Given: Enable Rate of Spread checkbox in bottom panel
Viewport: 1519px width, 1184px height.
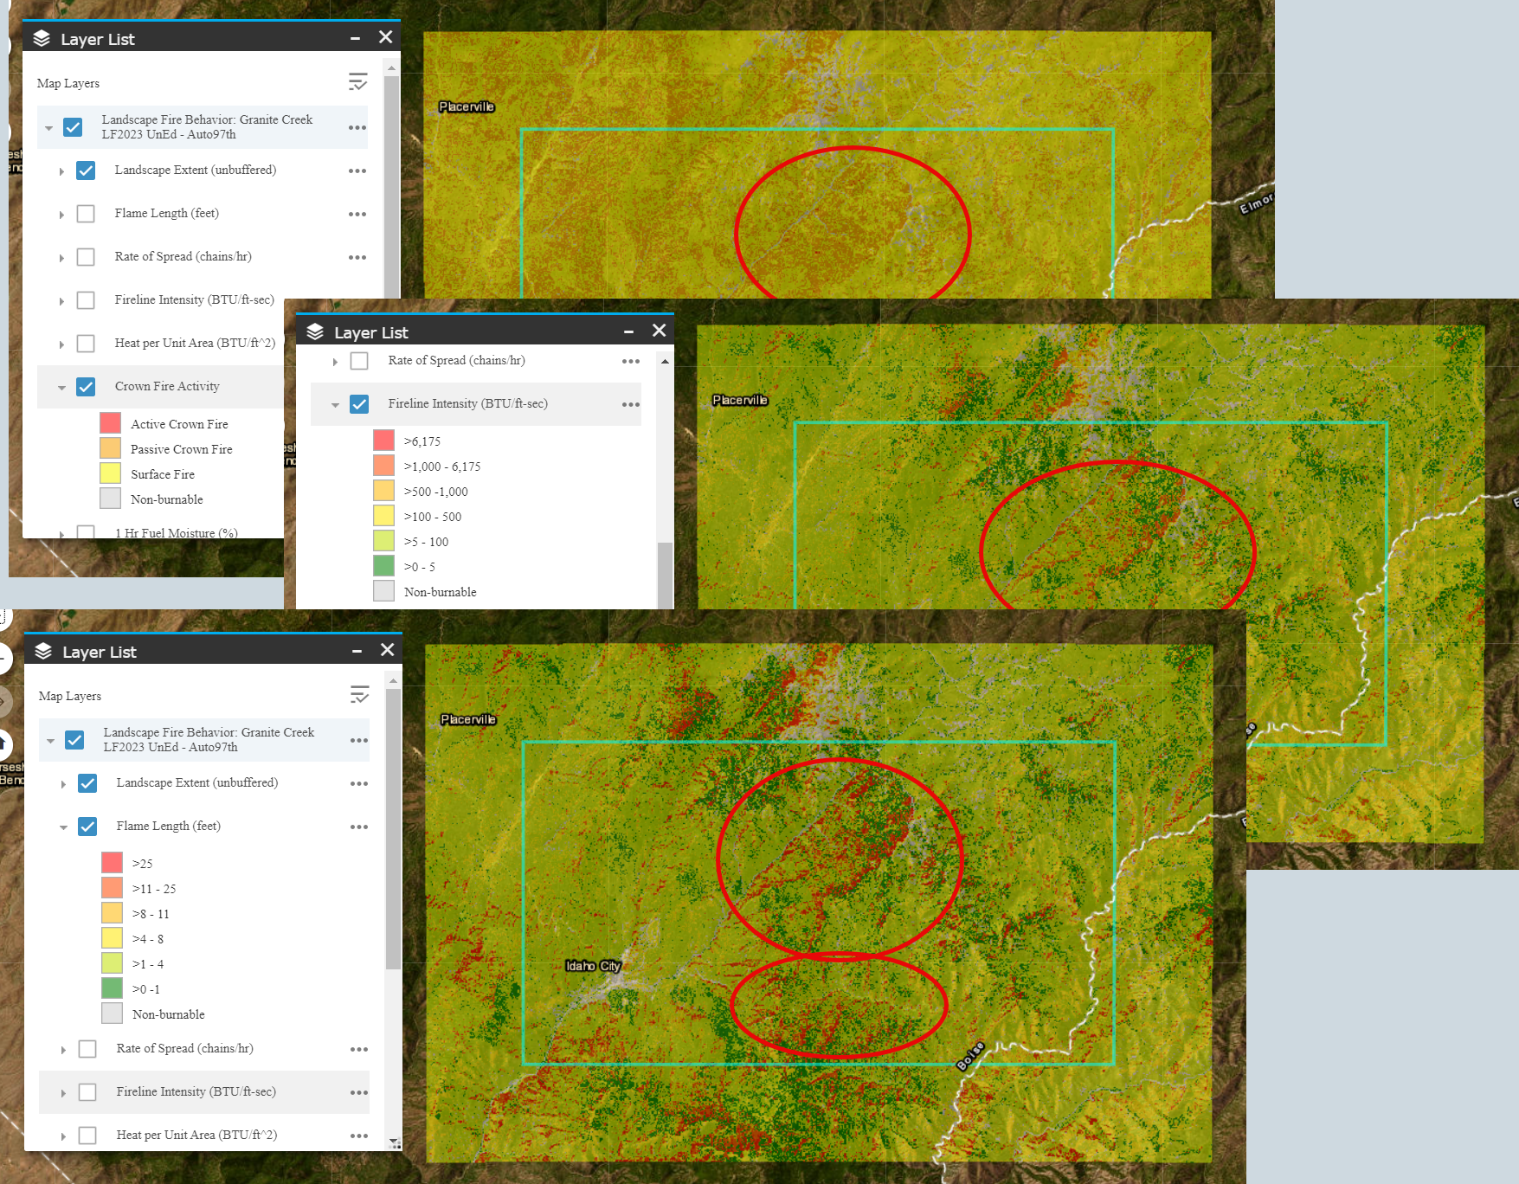Looking at the screenshot, I should (x=87, y=1049).
